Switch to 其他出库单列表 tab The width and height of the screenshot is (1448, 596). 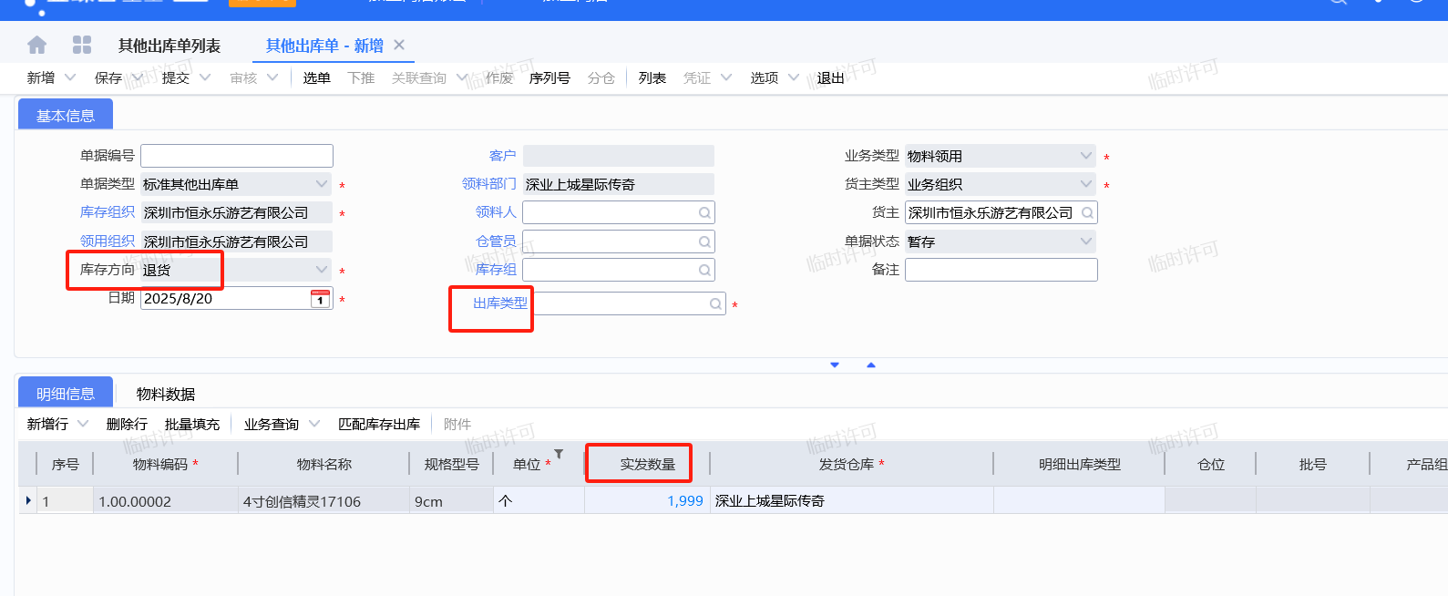pyautogui.click(x=169, y=46)
